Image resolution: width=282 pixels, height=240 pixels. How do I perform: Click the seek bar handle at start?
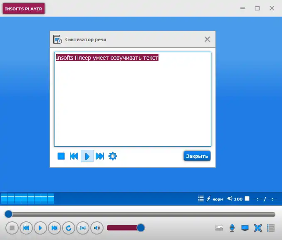(x=8, y=214)
